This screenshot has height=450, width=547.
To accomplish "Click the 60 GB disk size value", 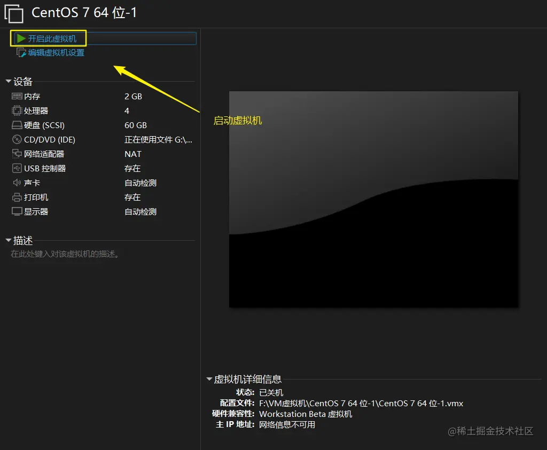I will 136,125.
